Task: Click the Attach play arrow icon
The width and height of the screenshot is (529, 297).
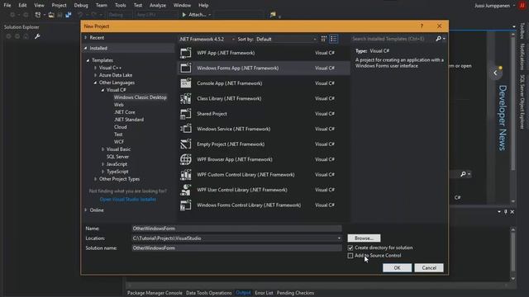Action: (183, 15)
